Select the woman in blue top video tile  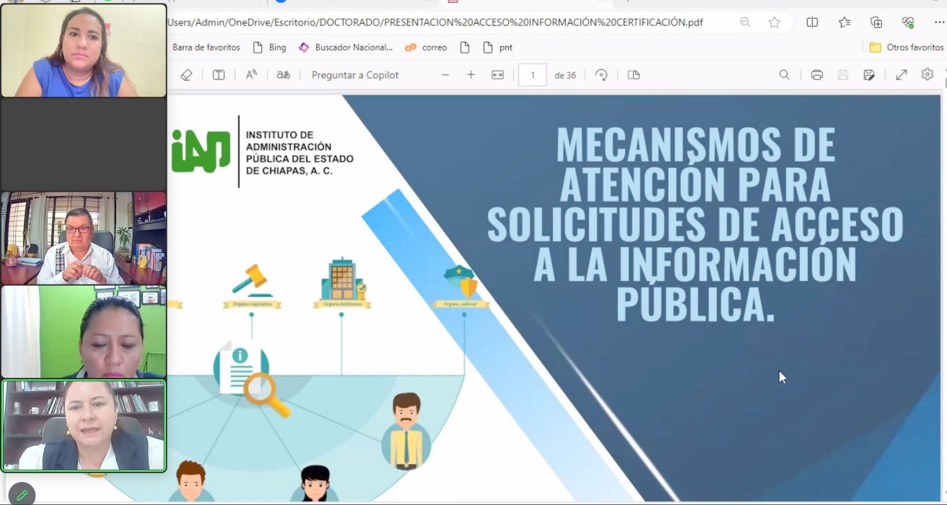84,50
